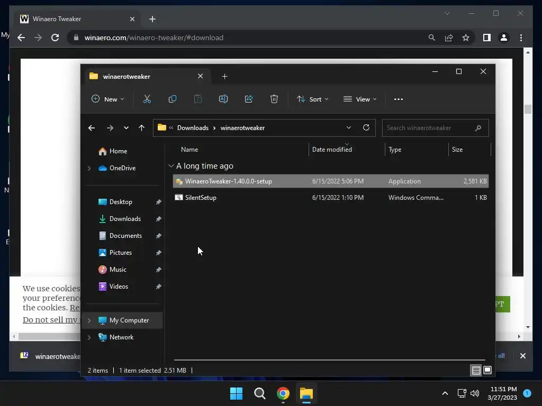The height and width of the screenshot is (406, 542).
Task: Click the Share icon in Explorer toolbar
Action: point(249,99)
